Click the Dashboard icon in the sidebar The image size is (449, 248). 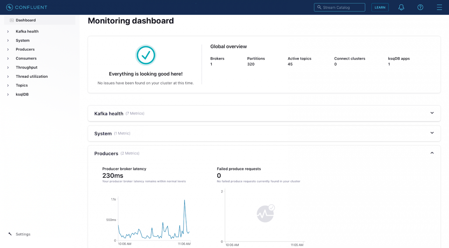pyautogui.click(x=11, y=20)
